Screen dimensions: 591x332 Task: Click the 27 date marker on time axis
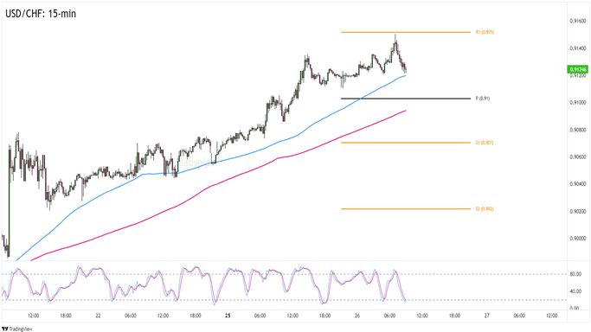[x=487, y=316]
